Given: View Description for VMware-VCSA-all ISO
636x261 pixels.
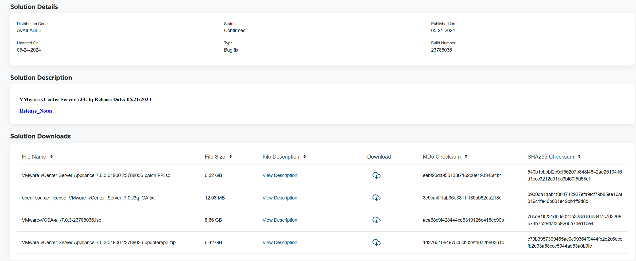Looking at the screenshot, I should [280, 220].
